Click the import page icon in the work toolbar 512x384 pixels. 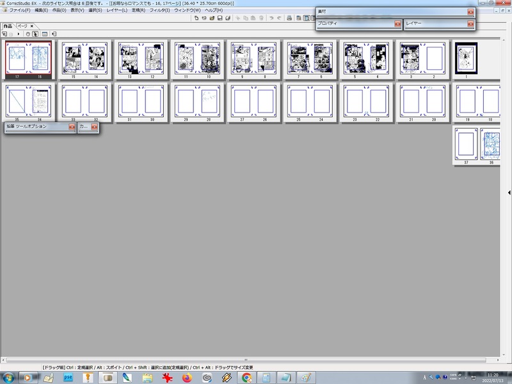[54, 34]
